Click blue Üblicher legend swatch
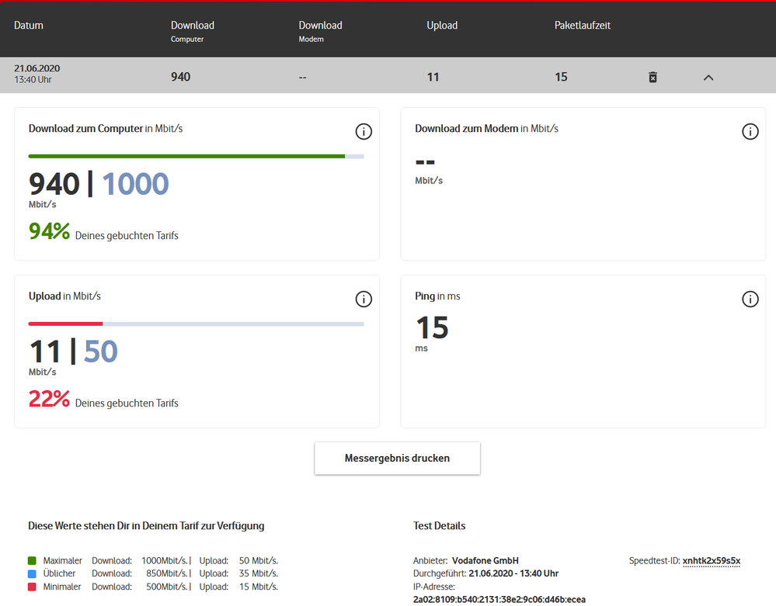Viewport: 776px width, 606px height. 32,573
